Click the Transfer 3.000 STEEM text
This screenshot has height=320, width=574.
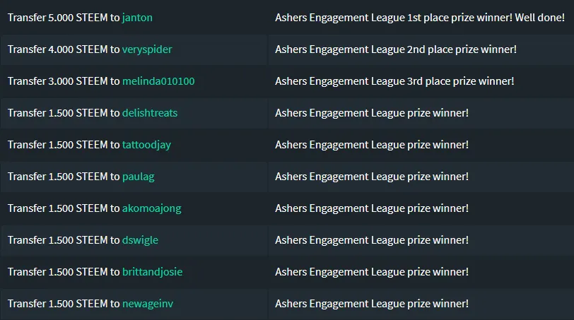tap(57, 81)
